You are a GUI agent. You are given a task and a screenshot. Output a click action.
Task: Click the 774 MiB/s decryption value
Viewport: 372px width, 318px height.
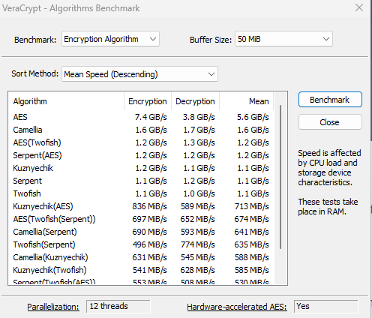pos(198,244)
